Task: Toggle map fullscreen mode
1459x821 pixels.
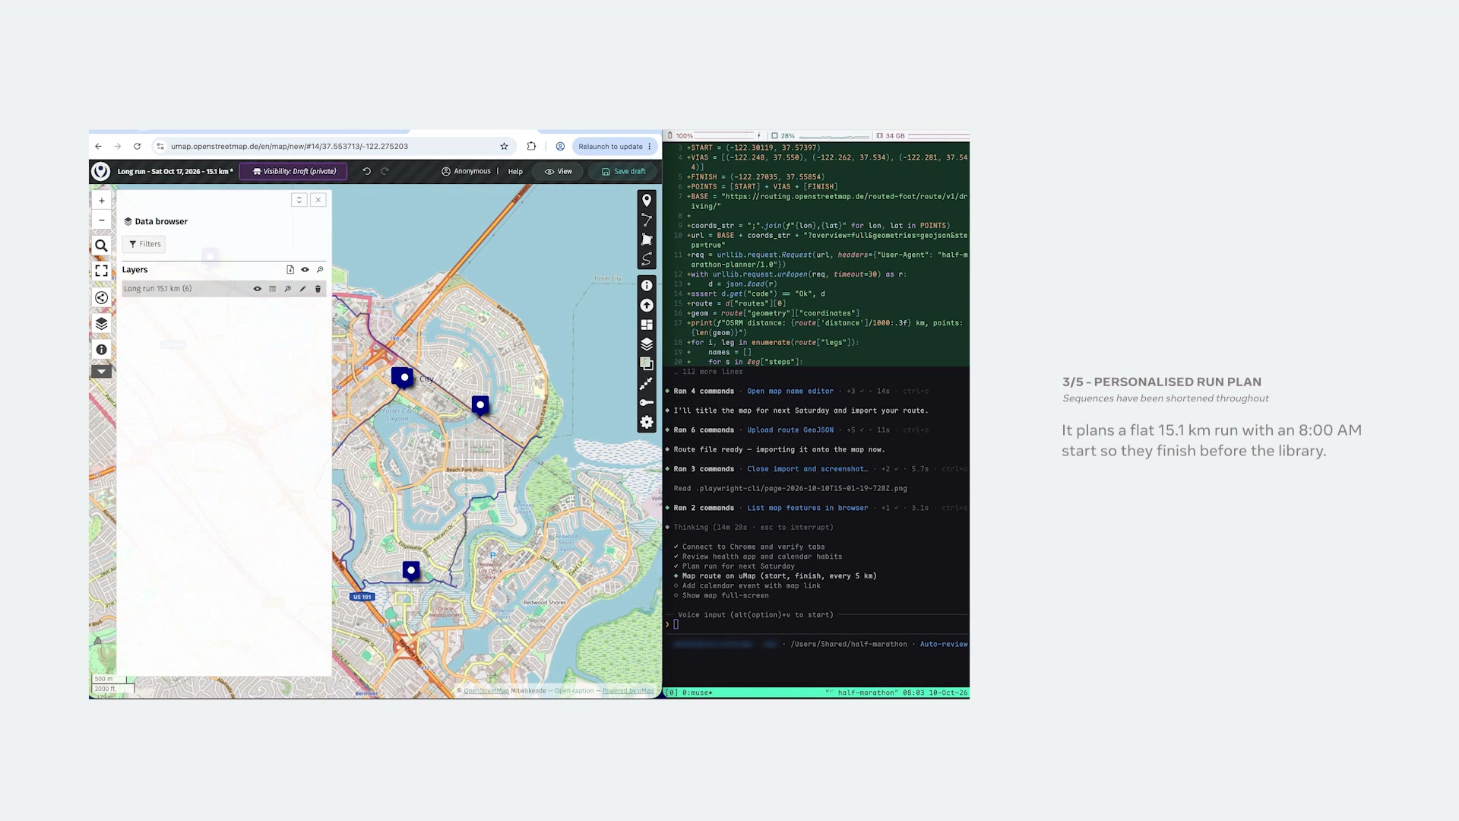Action: [x=101, y=271]
